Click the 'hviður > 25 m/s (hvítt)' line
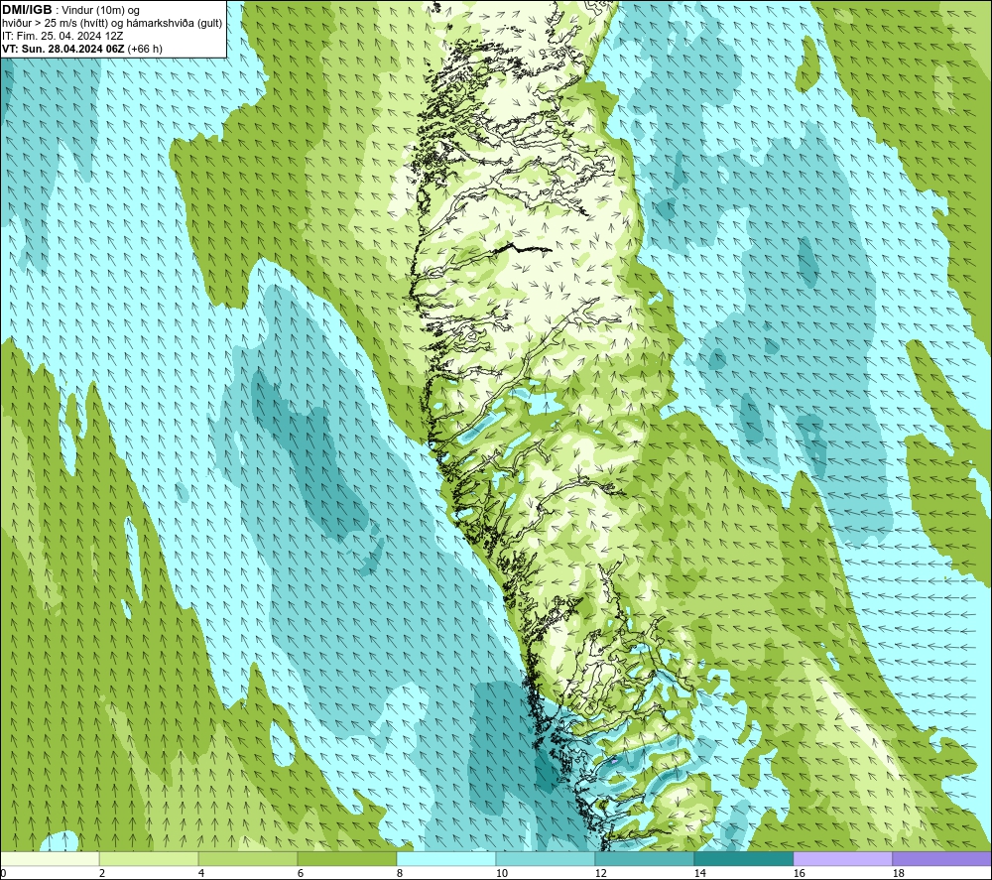The width and height of the screenshot is (992, 880). (112, 24)
